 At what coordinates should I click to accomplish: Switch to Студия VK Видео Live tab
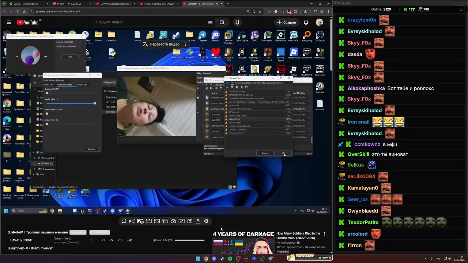point(72,4)
